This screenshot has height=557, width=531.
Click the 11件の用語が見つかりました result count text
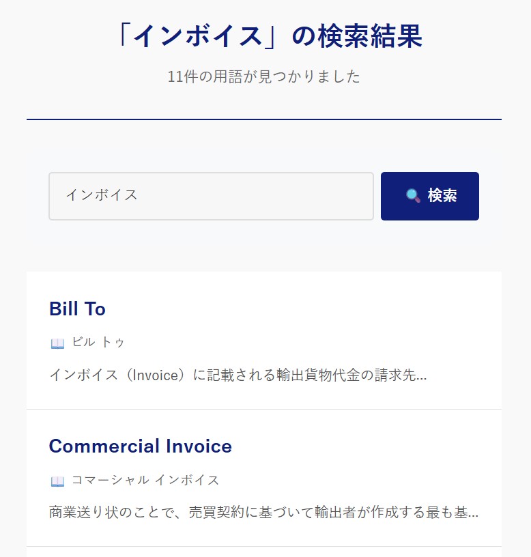point(264,76)
